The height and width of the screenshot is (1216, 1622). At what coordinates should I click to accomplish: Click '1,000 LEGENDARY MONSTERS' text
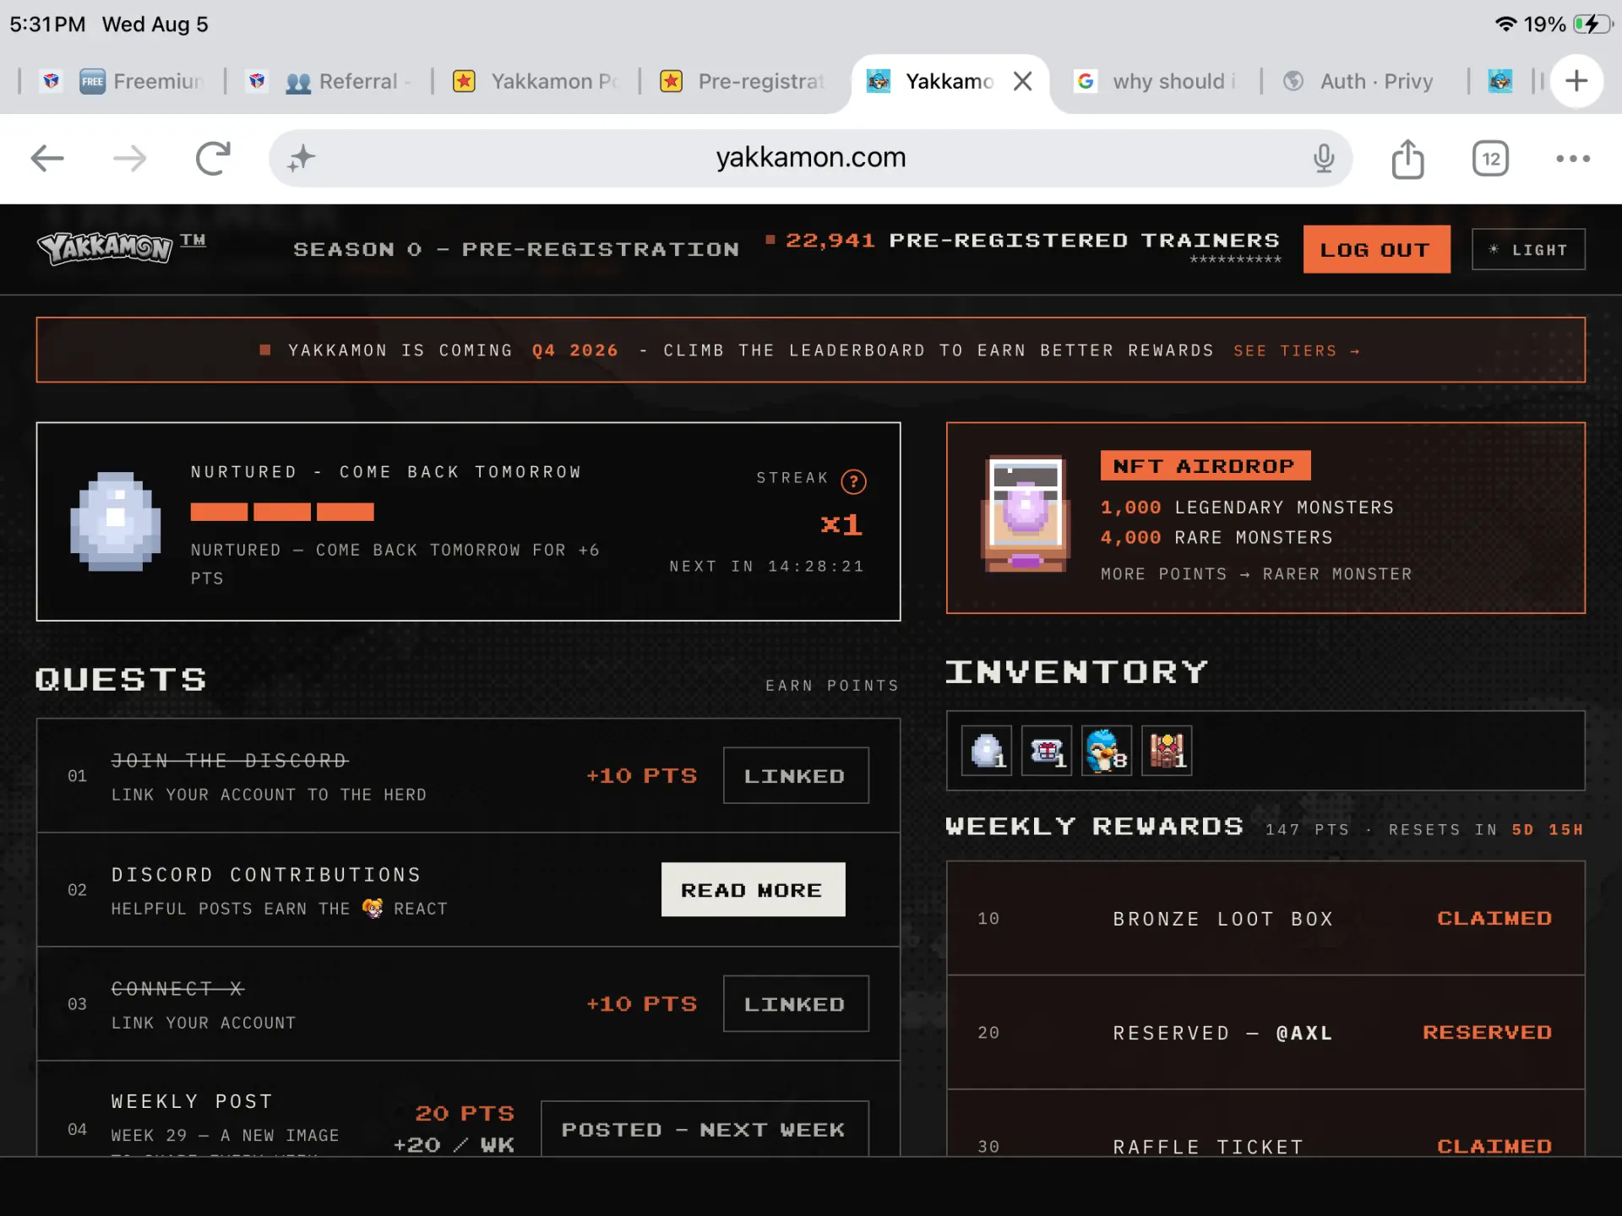[1247, 507]
